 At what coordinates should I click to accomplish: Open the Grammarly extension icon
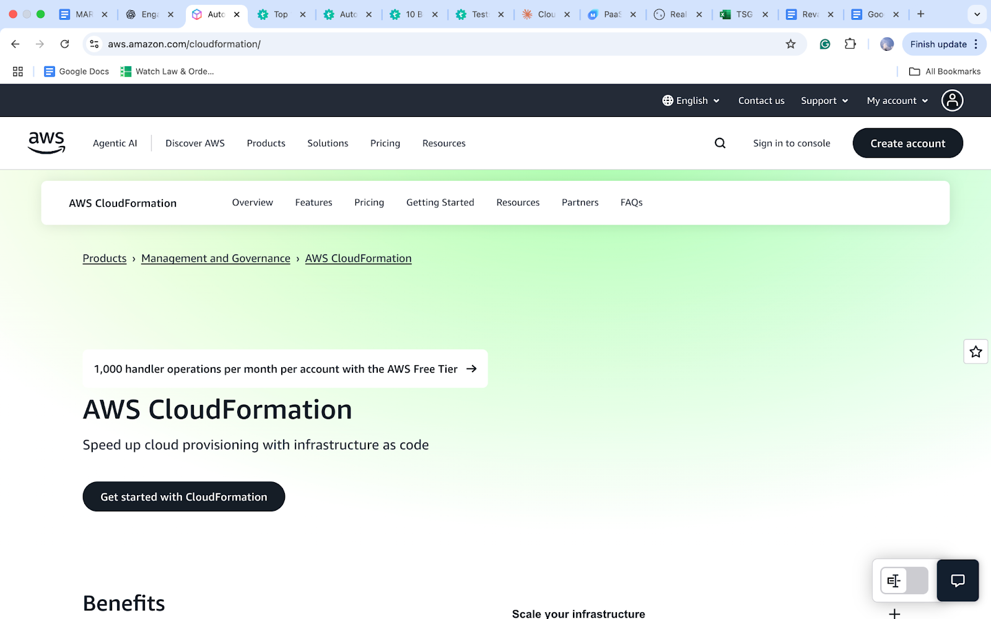click(x=824, y=44)
